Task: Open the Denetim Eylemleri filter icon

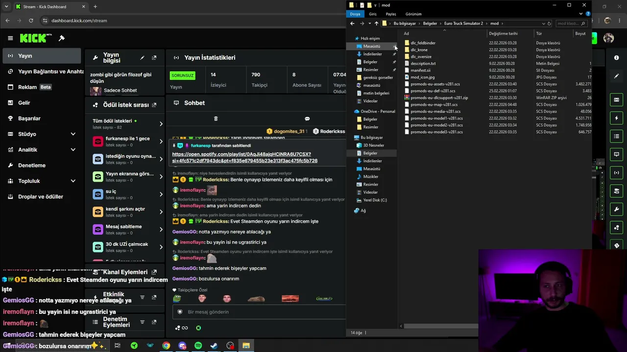Action: point(142,322)
